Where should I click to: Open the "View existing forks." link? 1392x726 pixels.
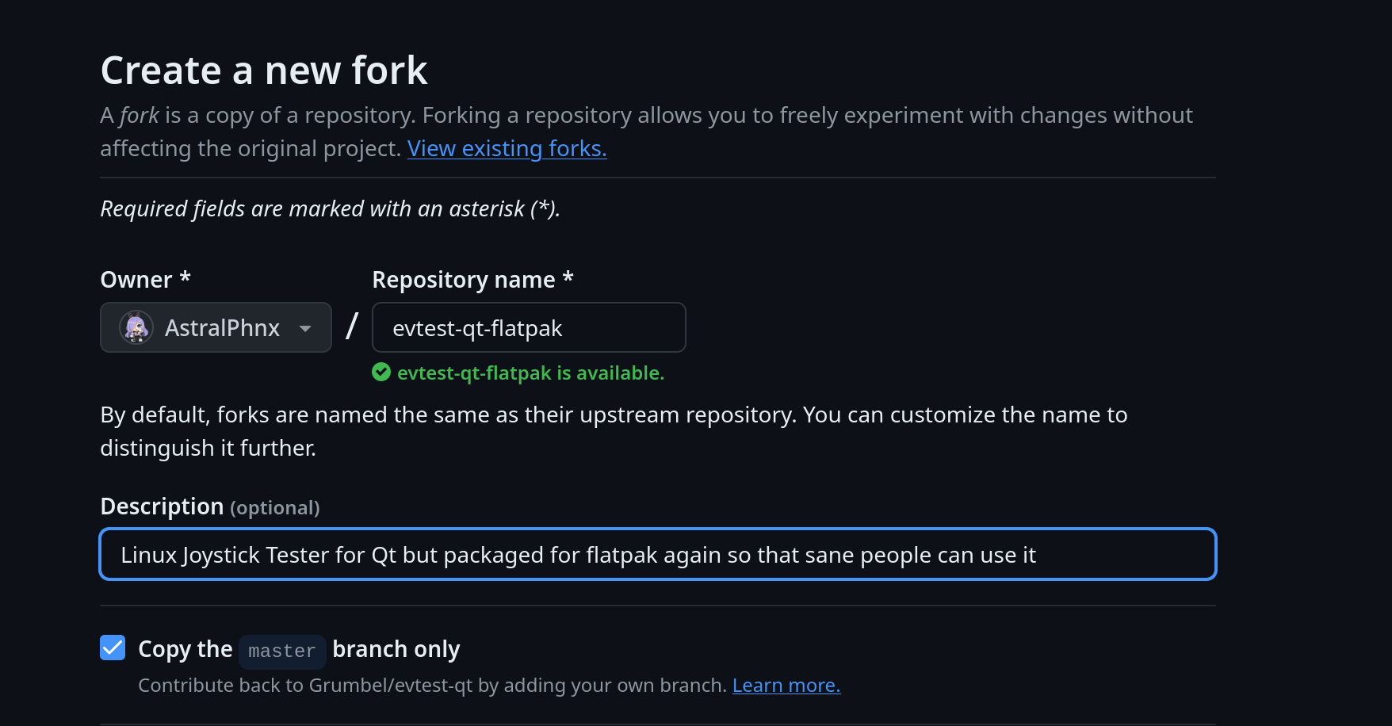507,148
